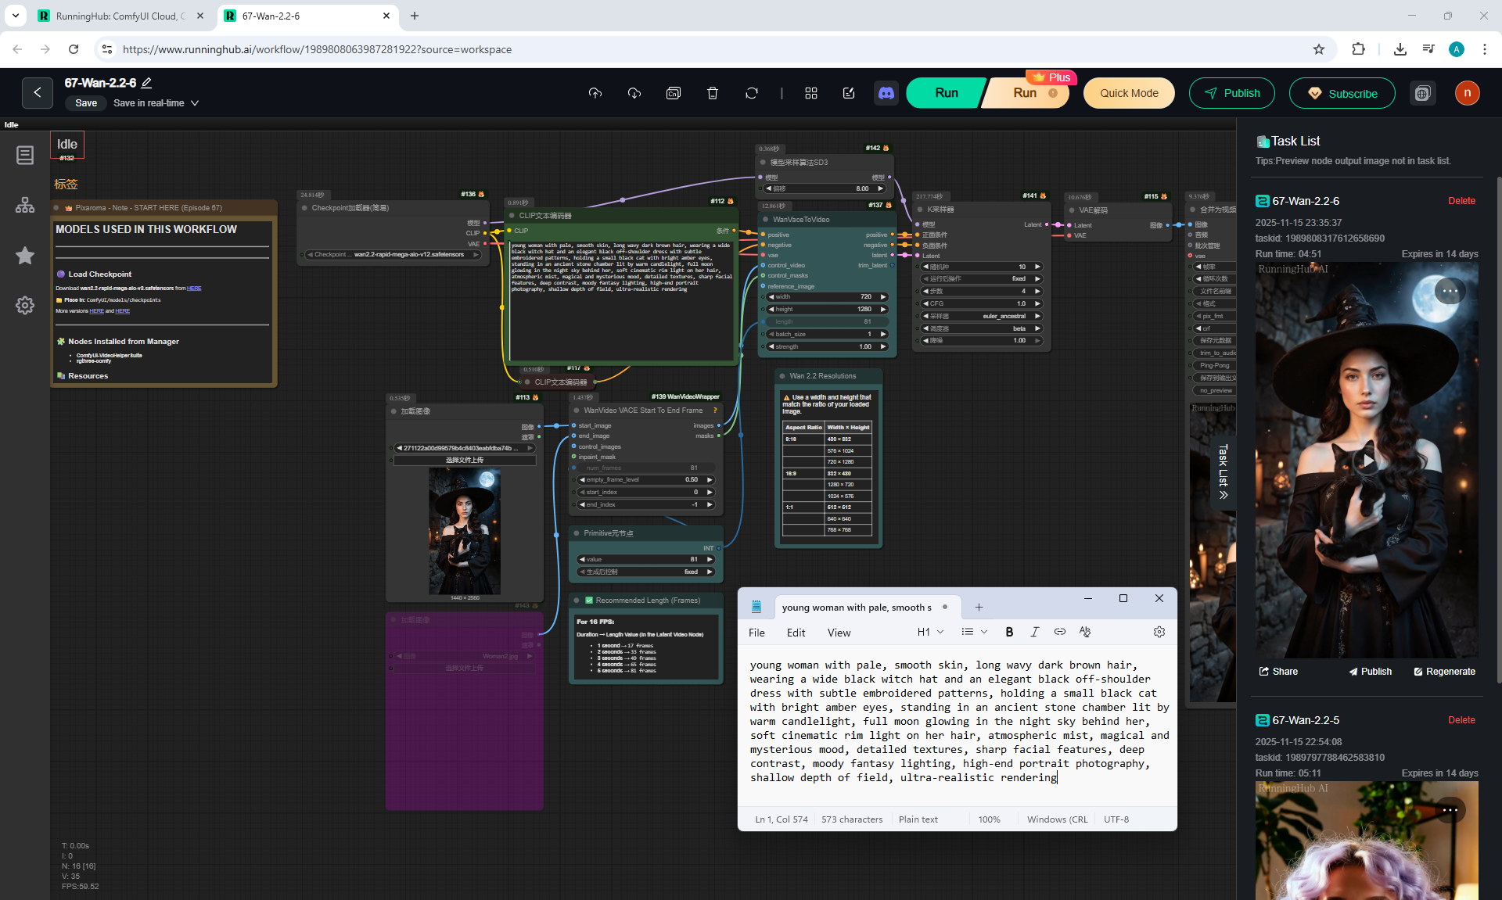The image size is (1502, 900).
Task: Toggle bold formatting in Notepad
Action: click(1009, 632)
